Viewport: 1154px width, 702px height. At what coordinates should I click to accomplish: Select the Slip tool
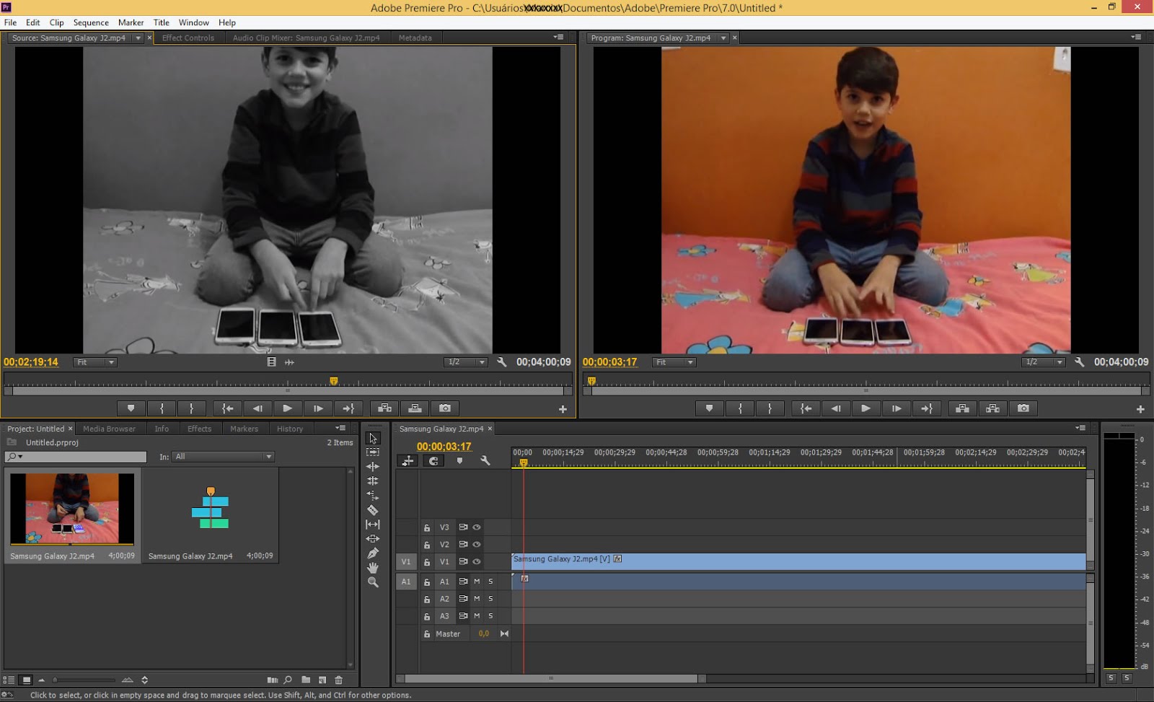(x=373, y=525)
